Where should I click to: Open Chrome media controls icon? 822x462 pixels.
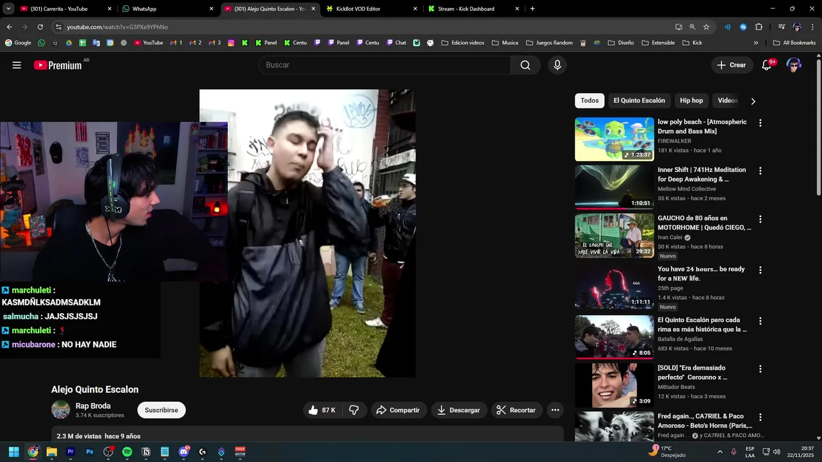click(x=782, y=27)
